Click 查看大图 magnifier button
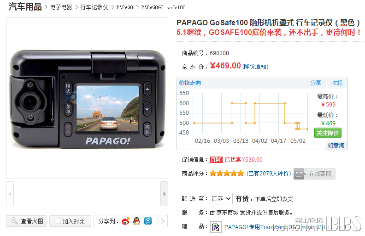The image size is (365, 236). pos(27,221)
